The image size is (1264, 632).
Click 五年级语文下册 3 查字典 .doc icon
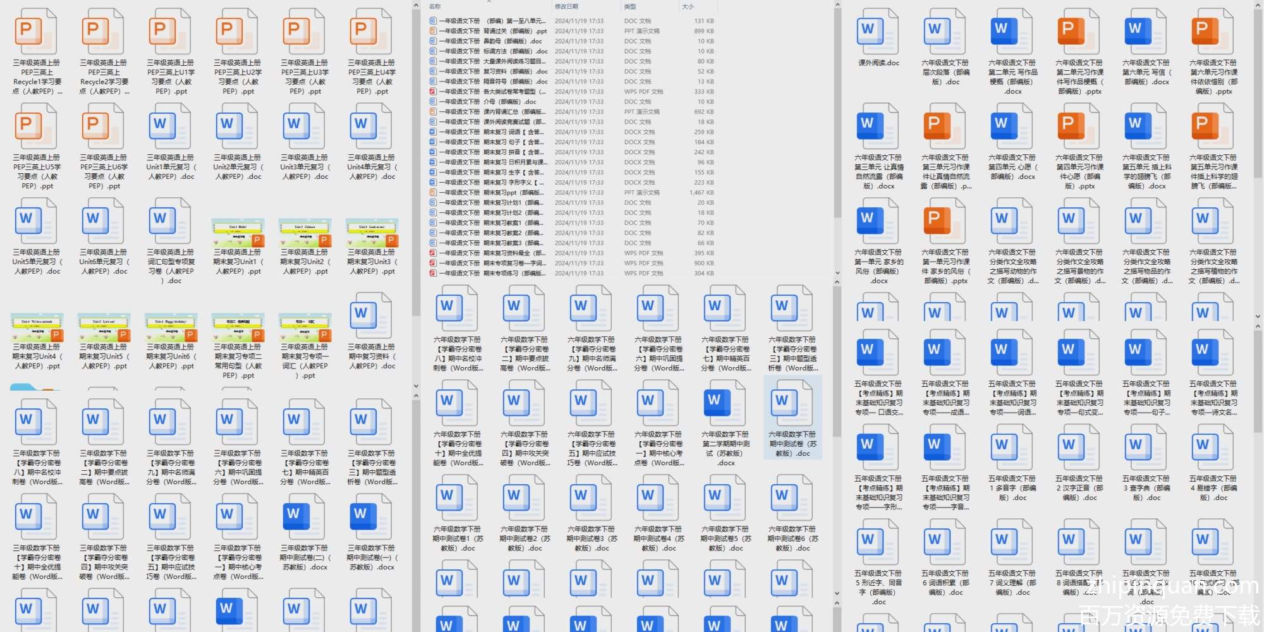pyautogui.click(x=1146, y=447)
